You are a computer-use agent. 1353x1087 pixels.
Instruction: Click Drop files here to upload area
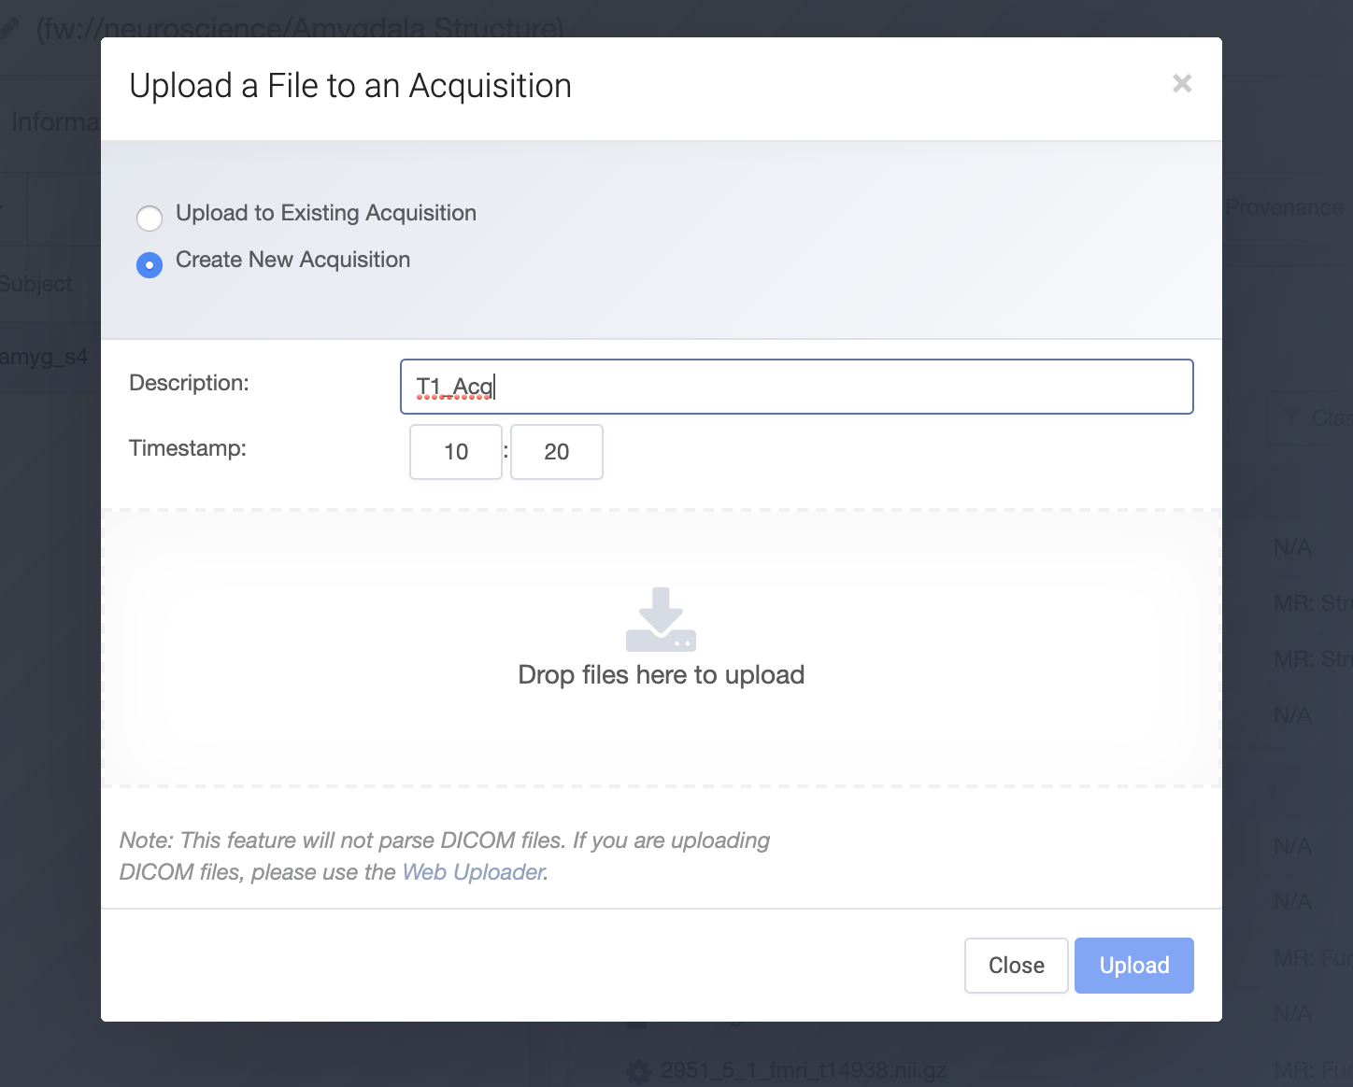click(662, 648)
